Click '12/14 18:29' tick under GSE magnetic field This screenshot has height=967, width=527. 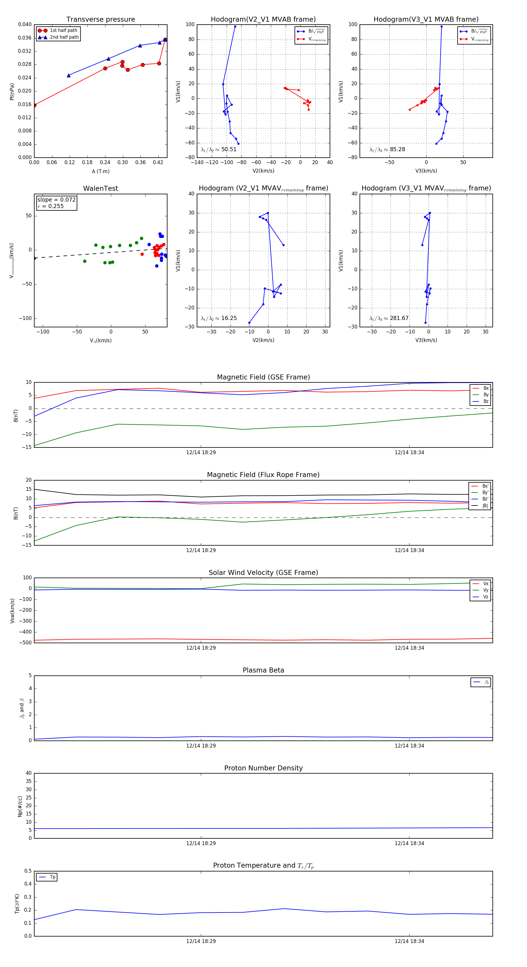[x=201, y=453]
